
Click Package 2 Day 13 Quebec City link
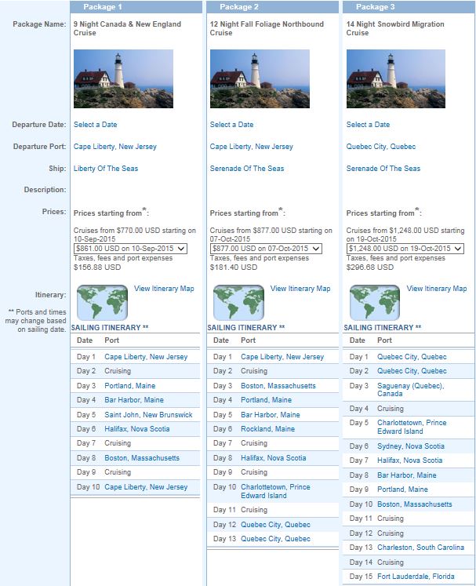tap(276, 539)
